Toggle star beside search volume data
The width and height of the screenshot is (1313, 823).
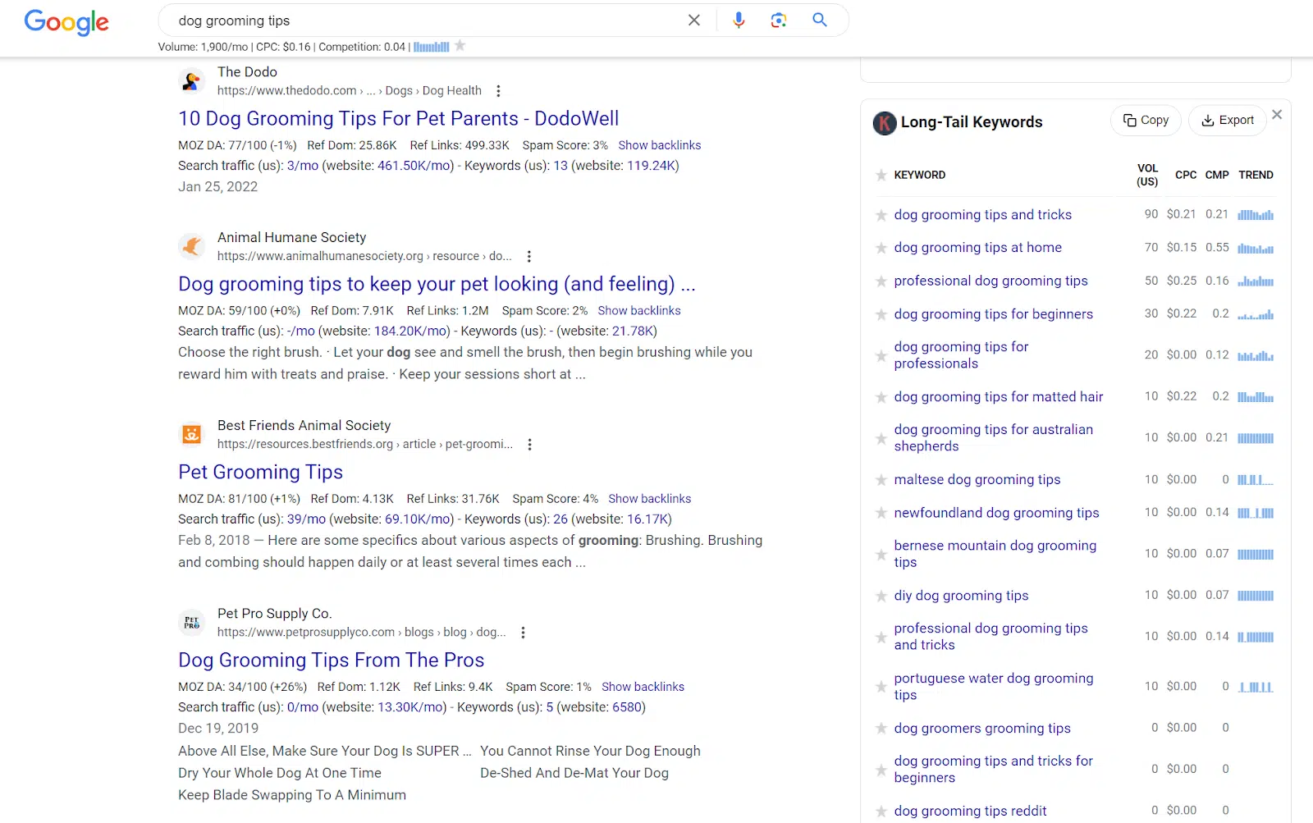click(x=460, y=46)
